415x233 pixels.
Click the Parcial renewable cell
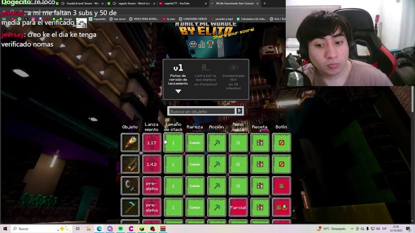pyautogui.click(x=238, y=207)
